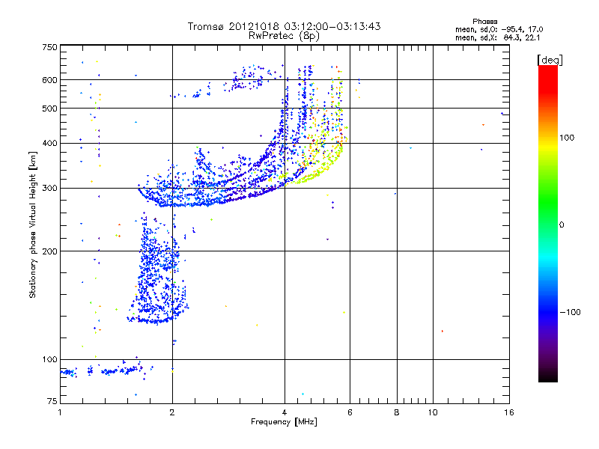Click the x-axis label '10'

(433, 412)
